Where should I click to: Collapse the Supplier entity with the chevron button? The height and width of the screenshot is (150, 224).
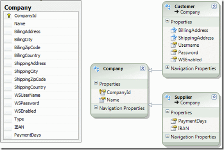[214, 97]
